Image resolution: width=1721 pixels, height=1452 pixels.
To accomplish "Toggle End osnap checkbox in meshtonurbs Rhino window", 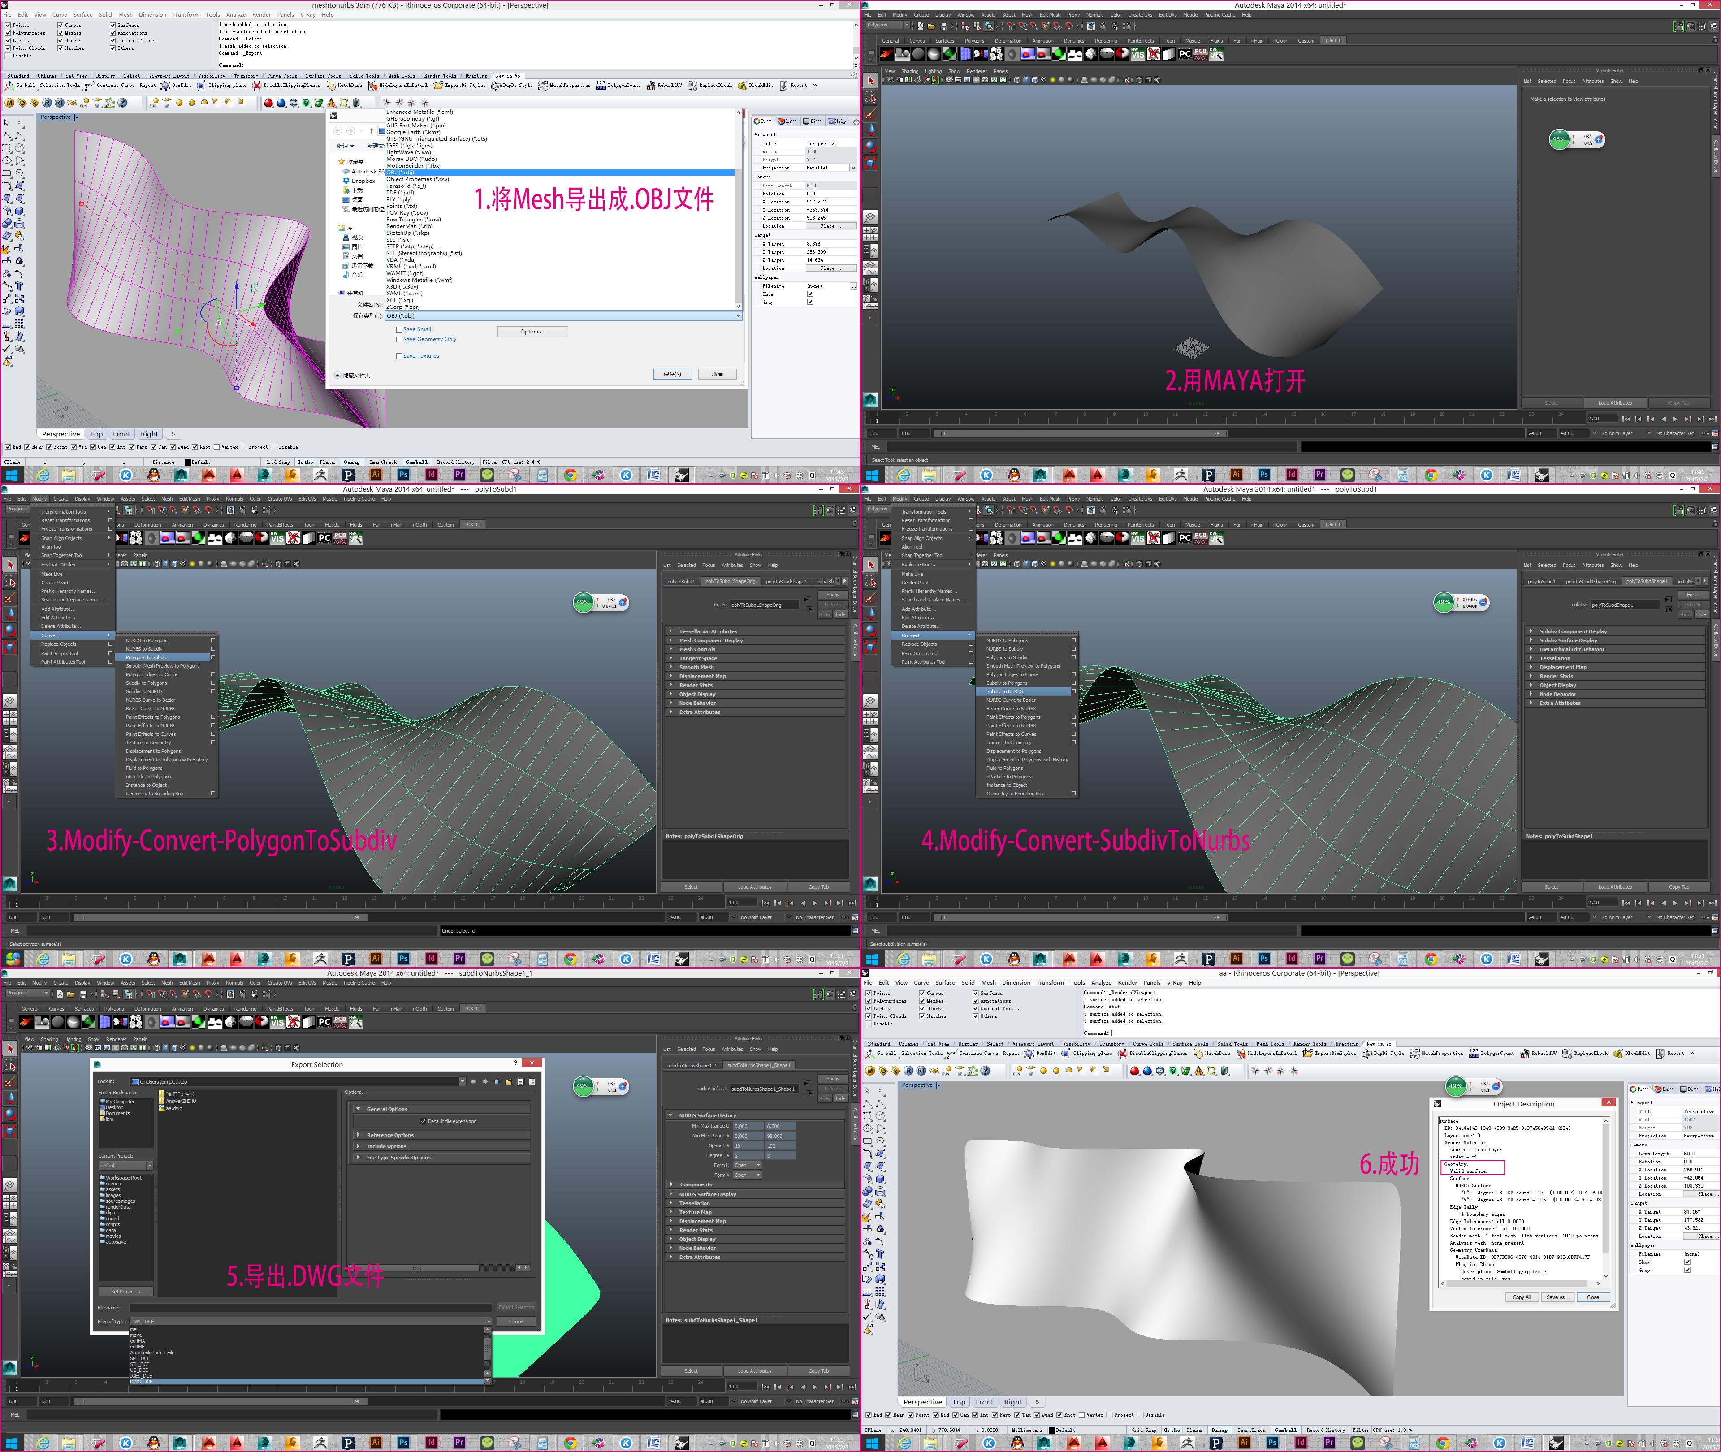I will [8, 447].
